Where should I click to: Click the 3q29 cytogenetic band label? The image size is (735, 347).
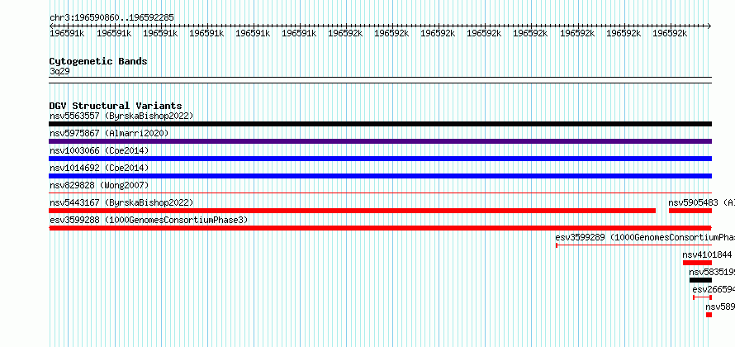point(59,72)
